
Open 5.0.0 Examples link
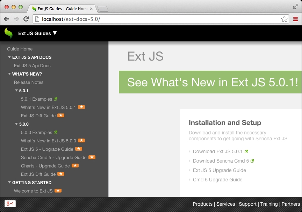point(37,132)
